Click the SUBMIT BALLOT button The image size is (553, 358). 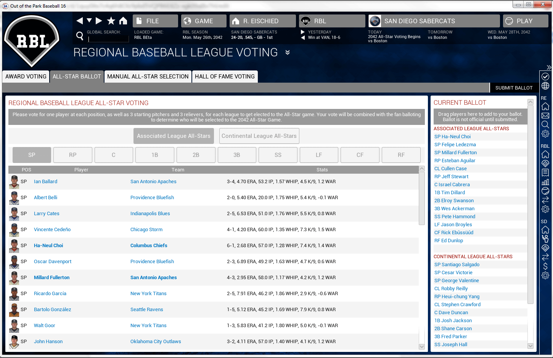[514, 88]
